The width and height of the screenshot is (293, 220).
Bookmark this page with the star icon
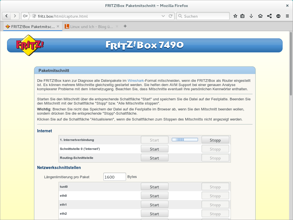pyautogui.click(x=235, y=16)
